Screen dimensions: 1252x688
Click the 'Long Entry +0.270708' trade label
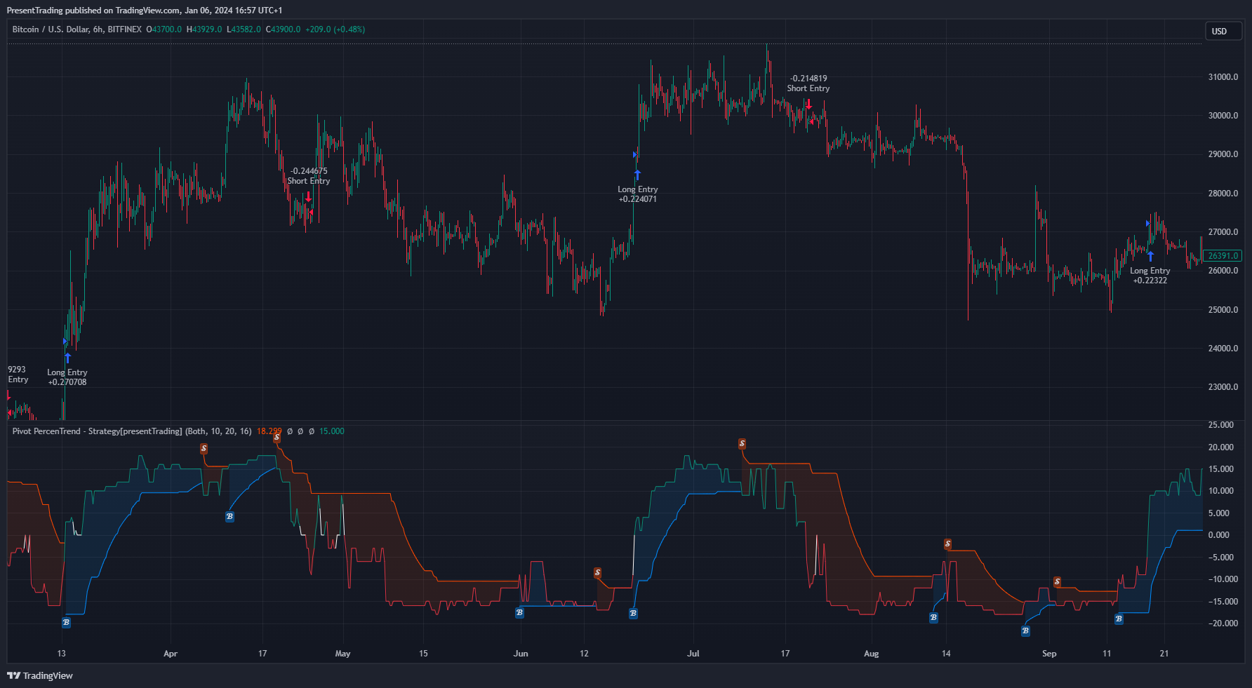(x=67, y=377)
